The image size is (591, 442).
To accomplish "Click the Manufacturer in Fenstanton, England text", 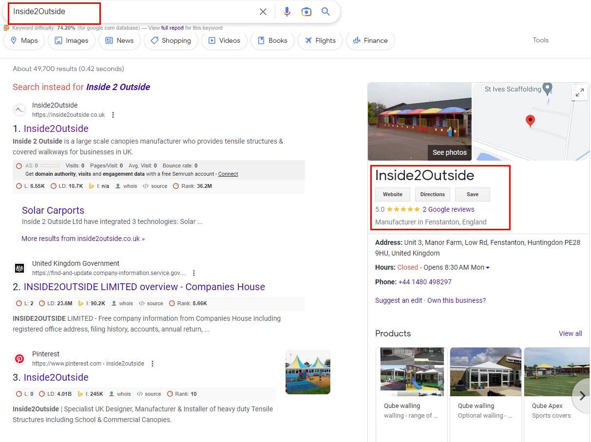I will tap(431, 222).
